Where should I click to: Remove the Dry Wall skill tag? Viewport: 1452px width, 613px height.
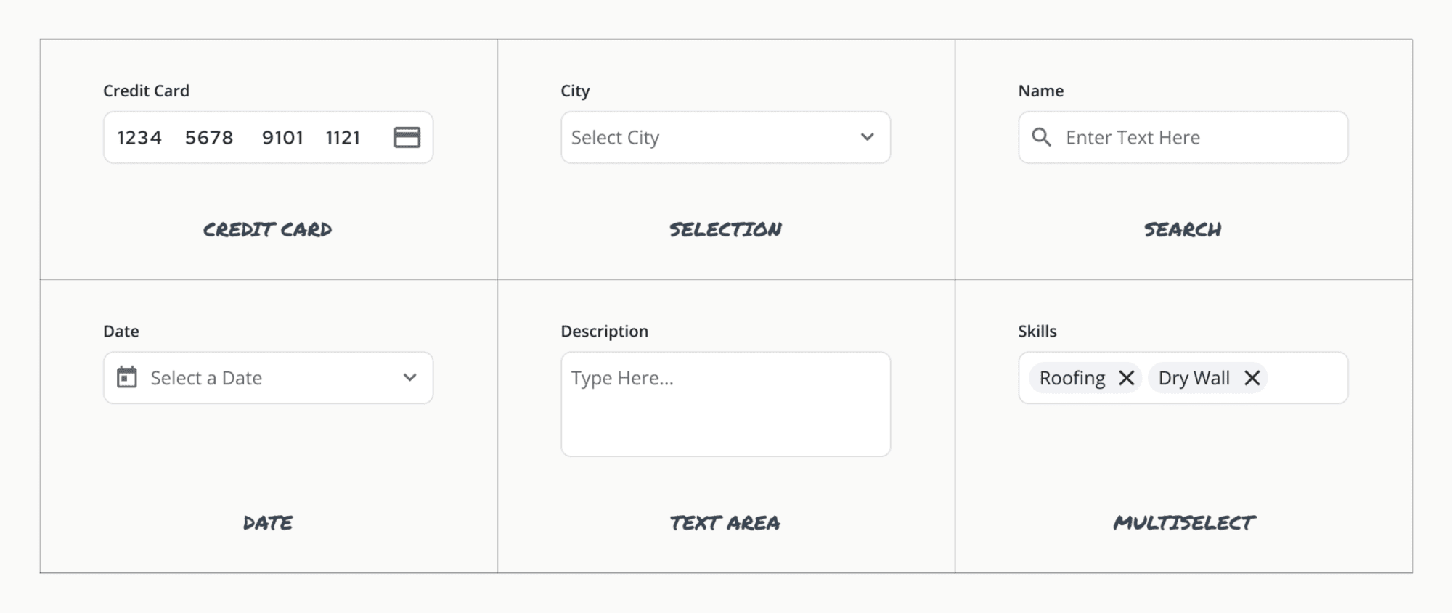click(1252, 378)
